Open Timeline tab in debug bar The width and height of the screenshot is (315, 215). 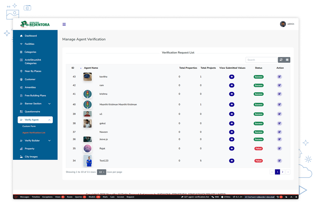(36, 197)
